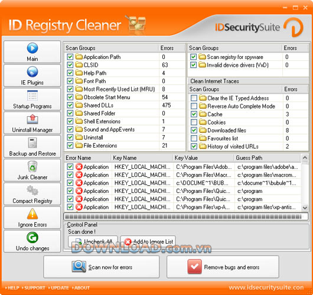
Task: Uncheck first Application error row checkbox
Action: [70, 167]
